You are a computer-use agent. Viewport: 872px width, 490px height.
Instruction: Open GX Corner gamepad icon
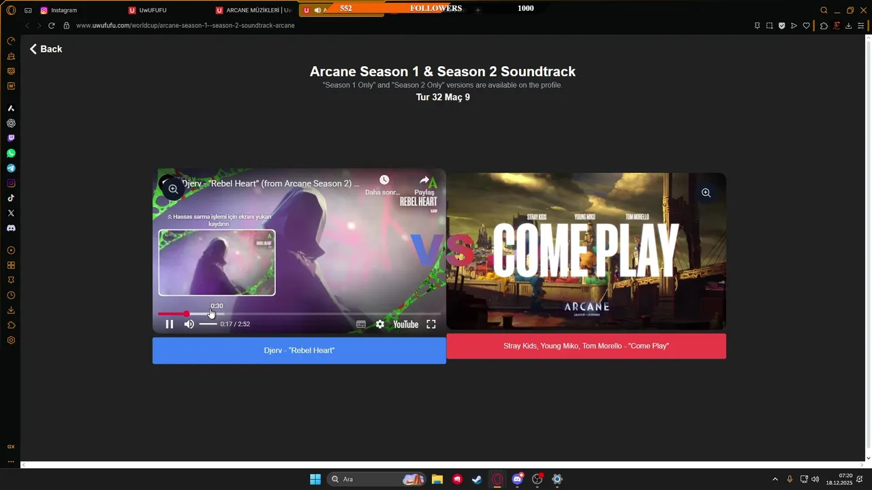[28, 10]
